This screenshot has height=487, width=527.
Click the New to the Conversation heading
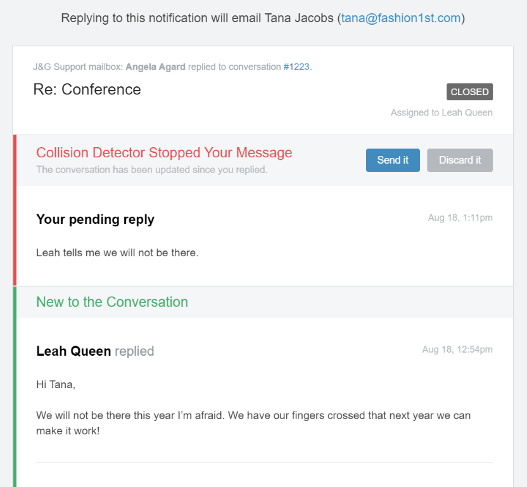pos(112,302)
